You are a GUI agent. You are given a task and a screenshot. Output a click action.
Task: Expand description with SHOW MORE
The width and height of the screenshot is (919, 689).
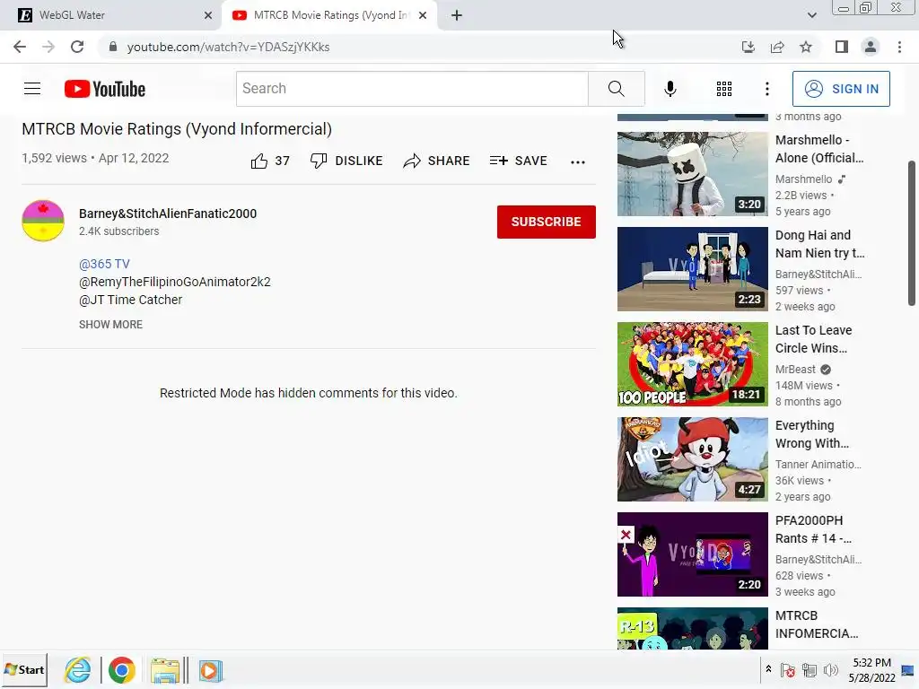tap(110, 325)
